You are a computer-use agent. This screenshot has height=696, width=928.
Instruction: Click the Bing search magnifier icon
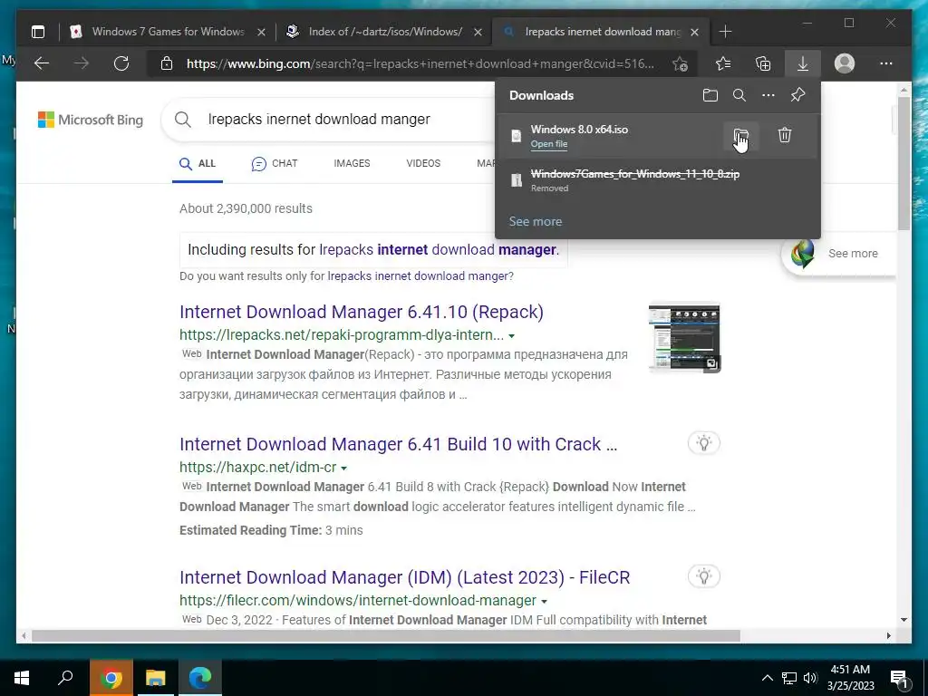[x=183, y=120]
